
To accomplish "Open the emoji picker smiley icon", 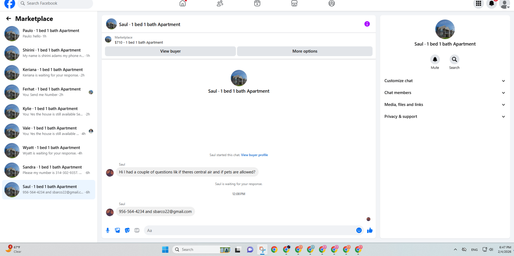I will (x=359, y=230).
